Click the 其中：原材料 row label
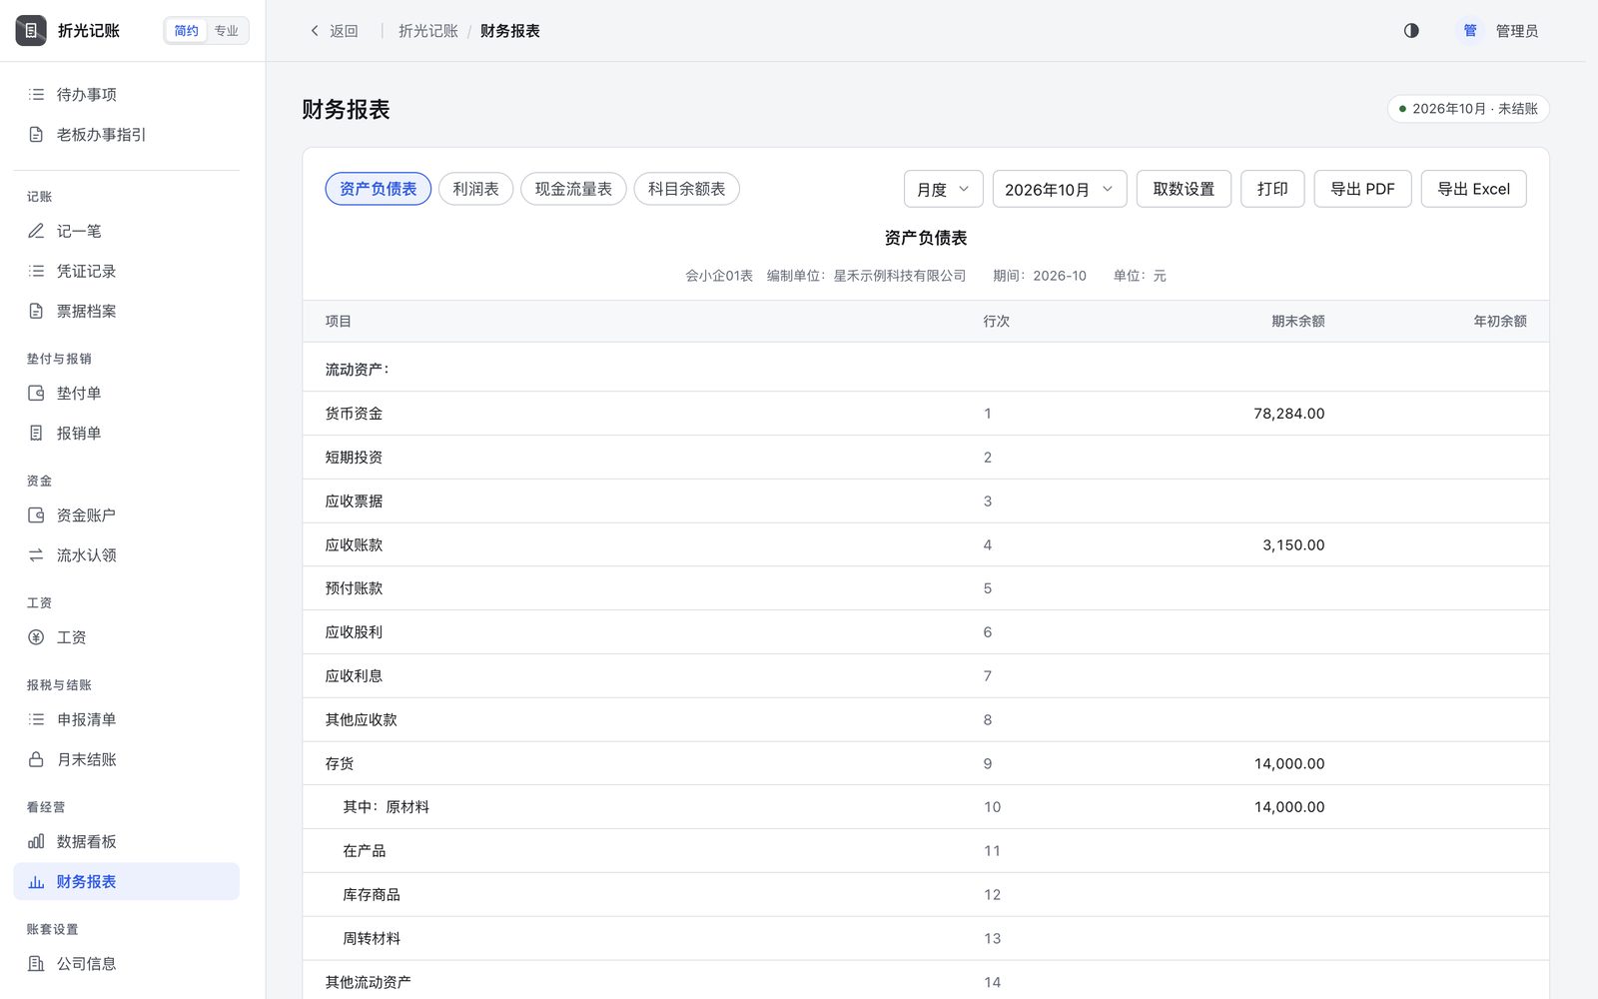Viewport: 1598px width, 999px height. 386,807
